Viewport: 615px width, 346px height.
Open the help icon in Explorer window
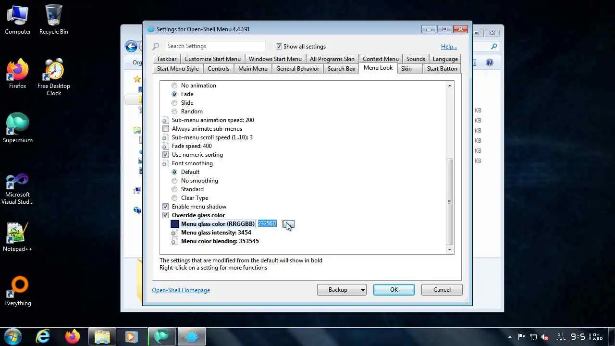coord(490,62)
